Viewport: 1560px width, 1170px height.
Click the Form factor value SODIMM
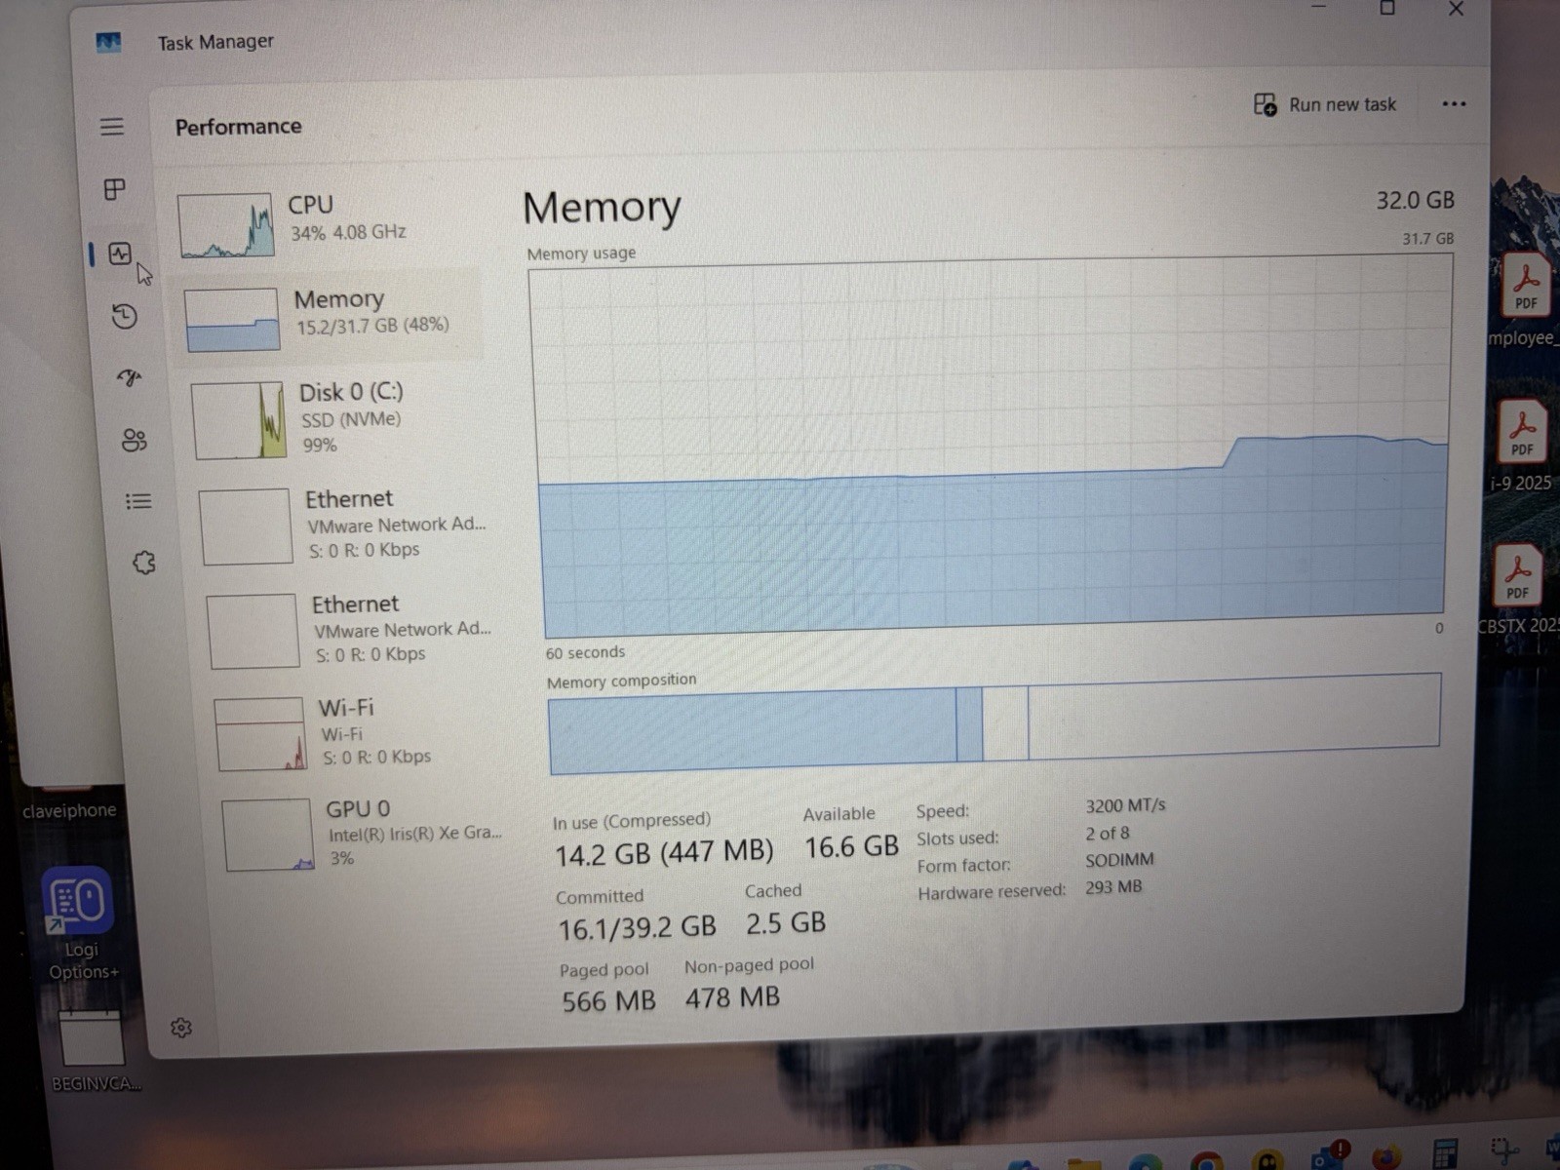point(1119,860)
